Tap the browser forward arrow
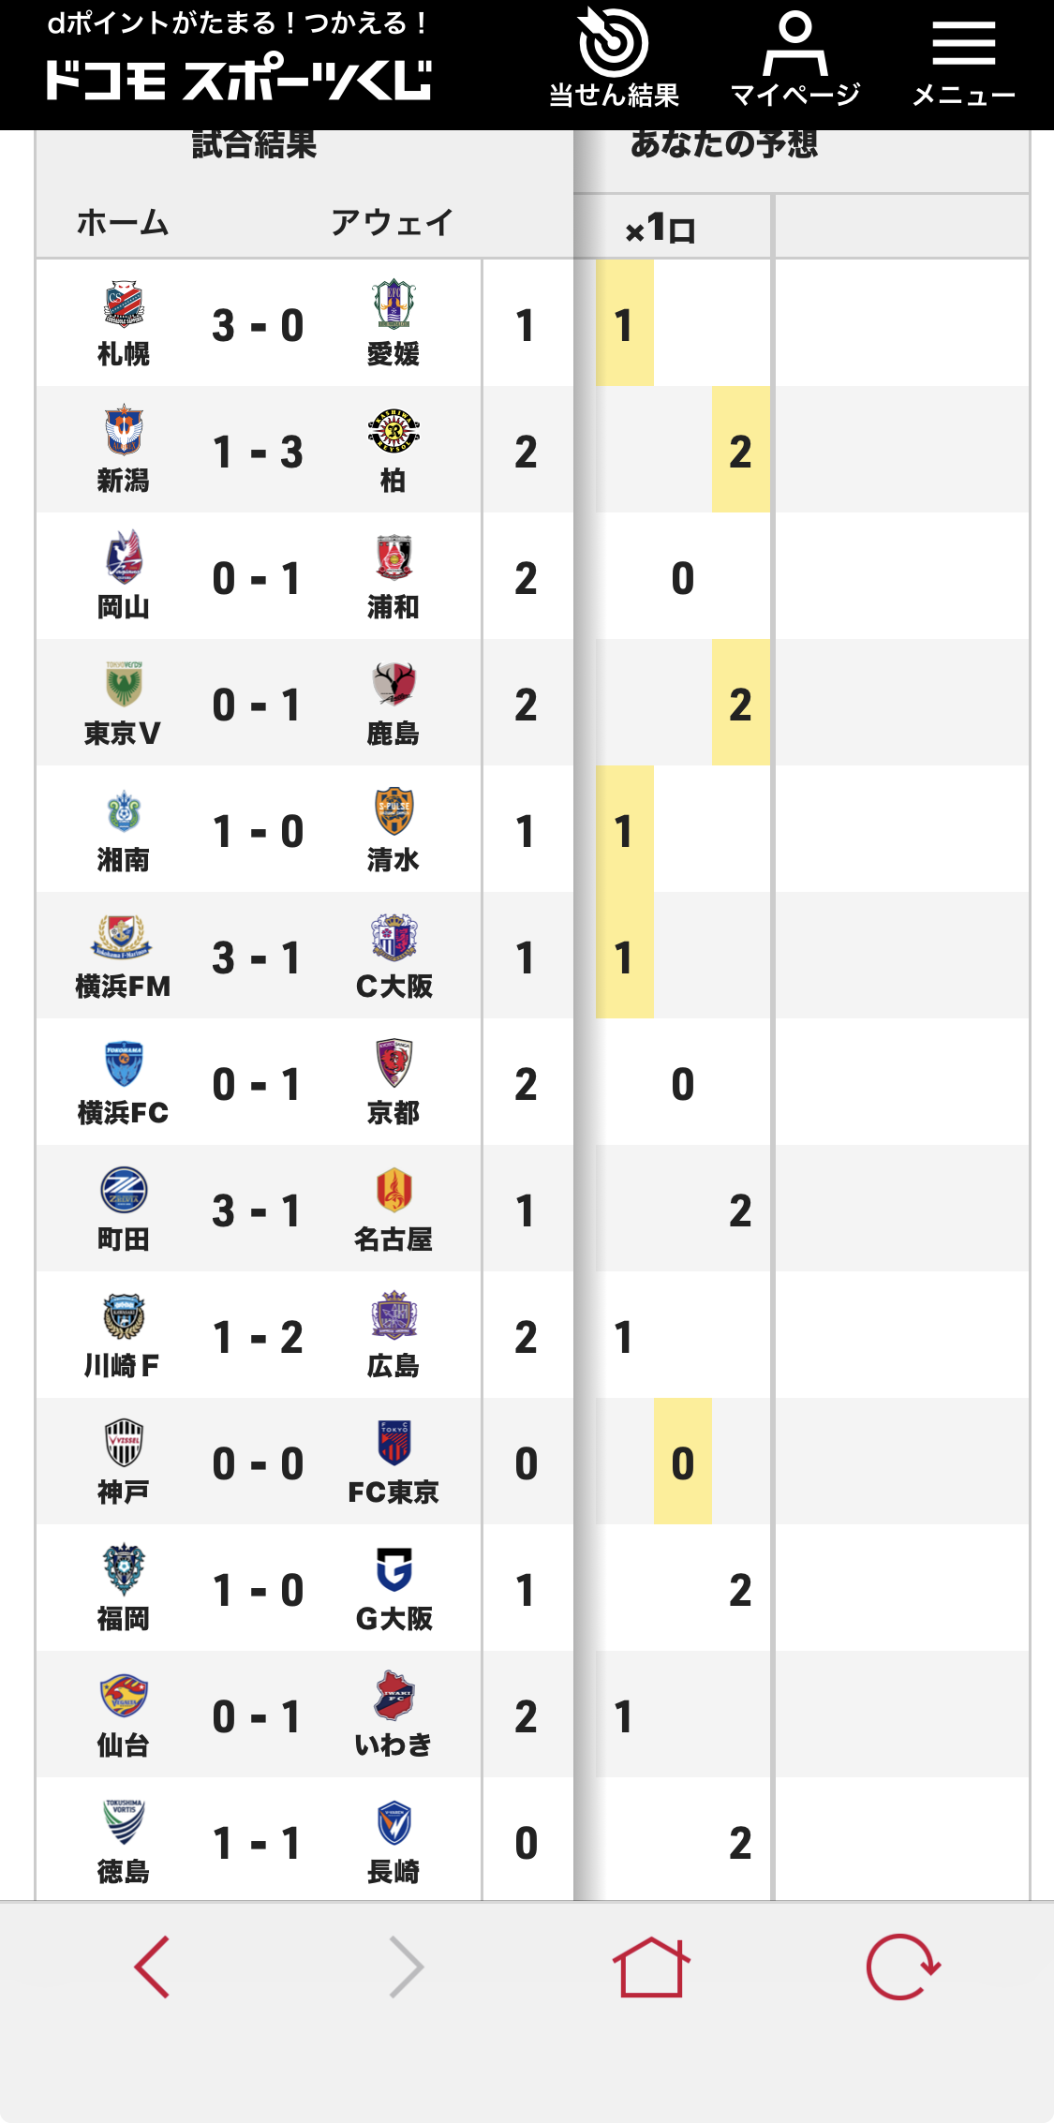This screenshot has width=1054, height=2123. [406, 1967]
